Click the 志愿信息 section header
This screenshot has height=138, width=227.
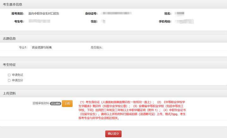tap(9, 38)
